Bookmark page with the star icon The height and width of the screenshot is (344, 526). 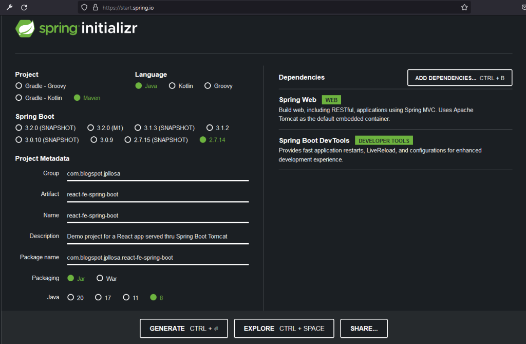point(464,7)
